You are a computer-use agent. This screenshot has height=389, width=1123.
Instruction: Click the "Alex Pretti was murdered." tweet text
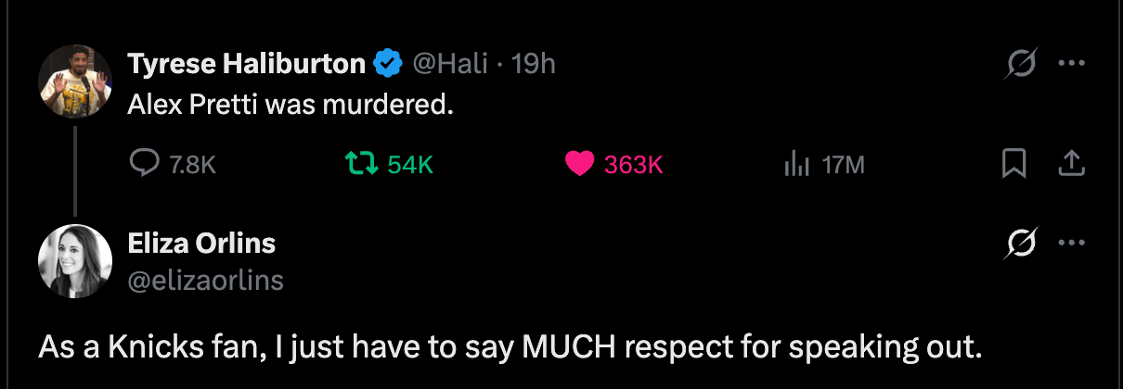(x=290, y=106)
